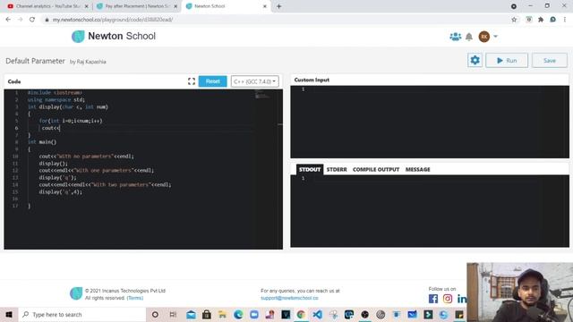
Task: Click the minimap in the code editor
Action: 261,95
